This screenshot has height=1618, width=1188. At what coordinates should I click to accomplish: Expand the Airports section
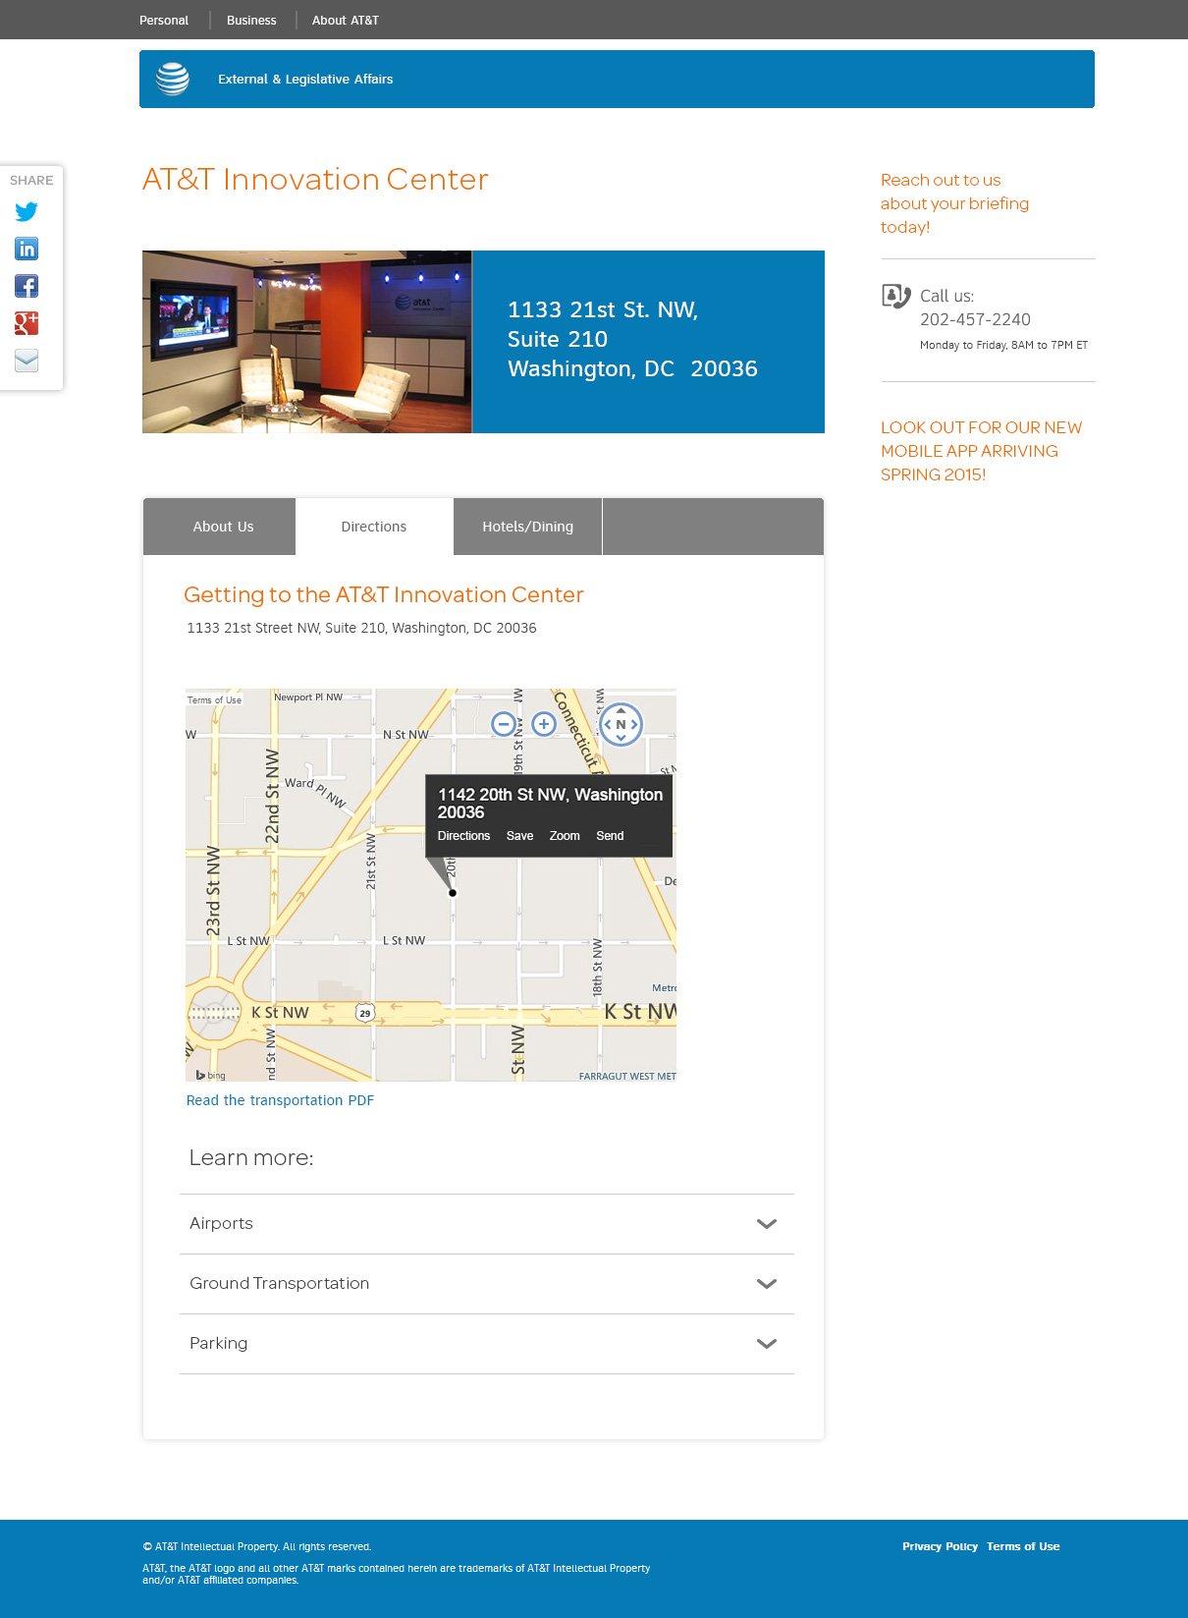tap(487, 1224)
